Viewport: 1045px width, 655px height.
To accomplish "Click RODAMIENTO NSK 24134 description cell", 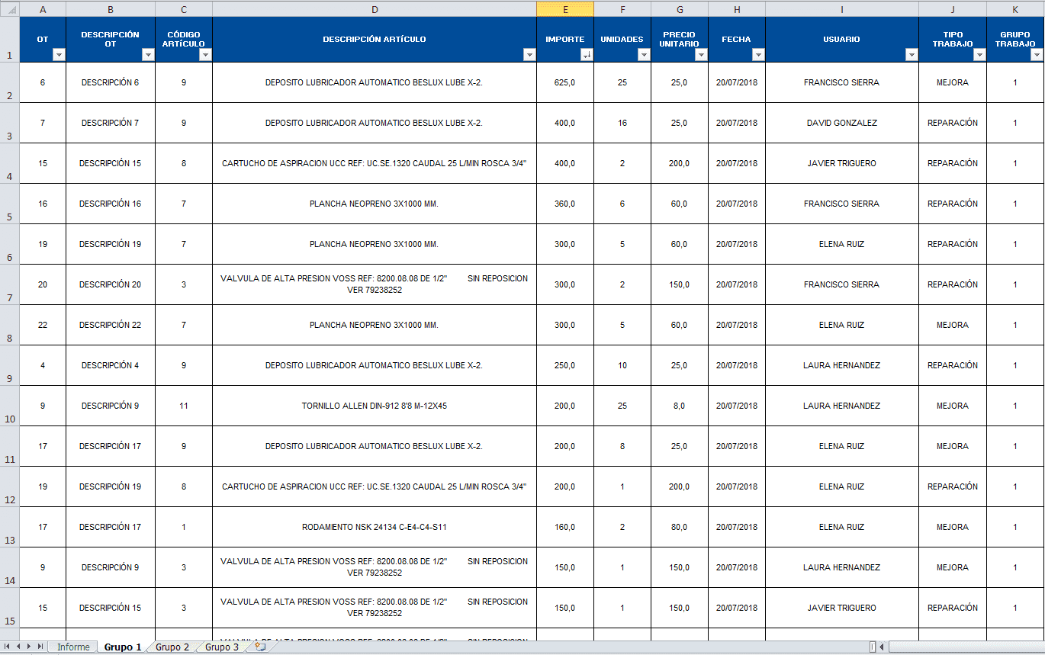I will tap(375, 527).
